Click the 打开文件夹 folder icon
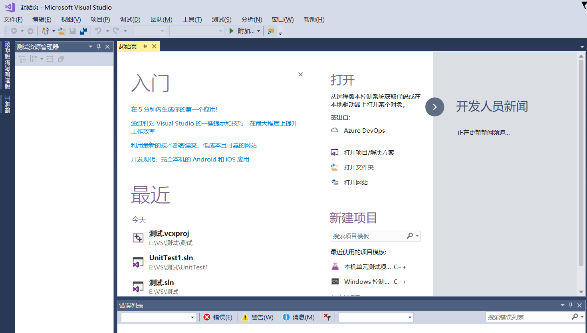The width and height of the screenshot is (587, 333). 335,167
